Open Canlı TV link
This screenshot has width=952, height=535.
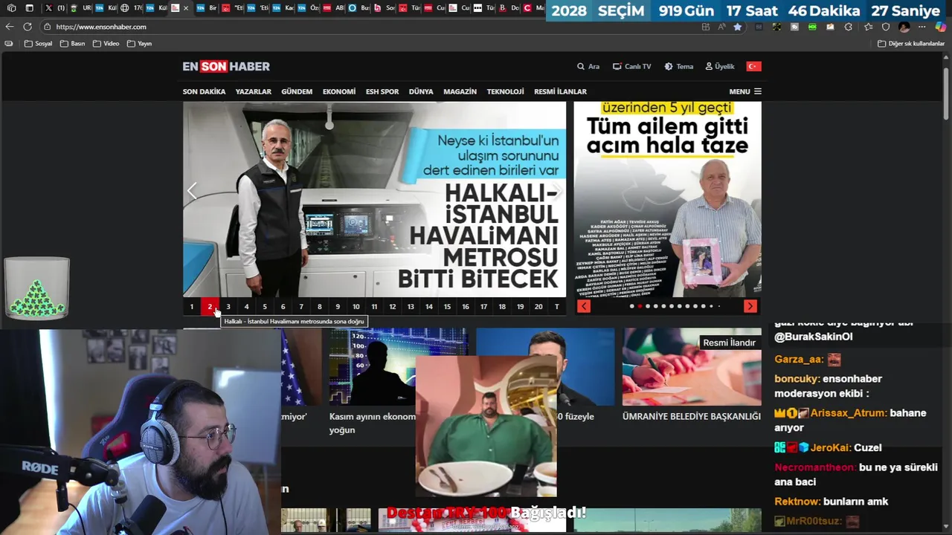[x=632, y=66]
